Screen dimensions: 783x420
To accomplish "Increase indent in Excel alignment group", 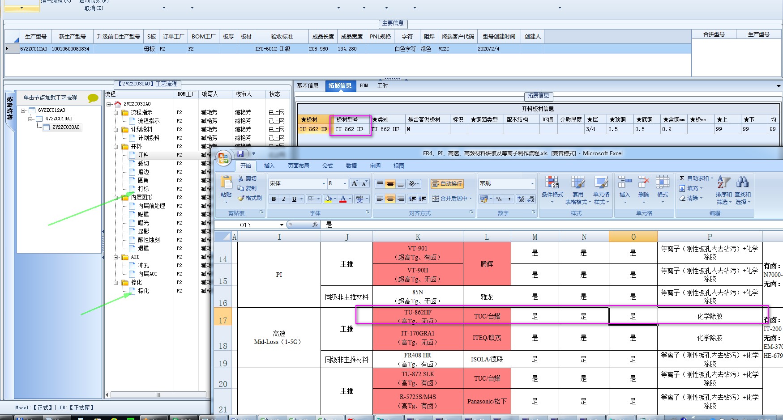I will pyautogui.click(x=422, y=199).
